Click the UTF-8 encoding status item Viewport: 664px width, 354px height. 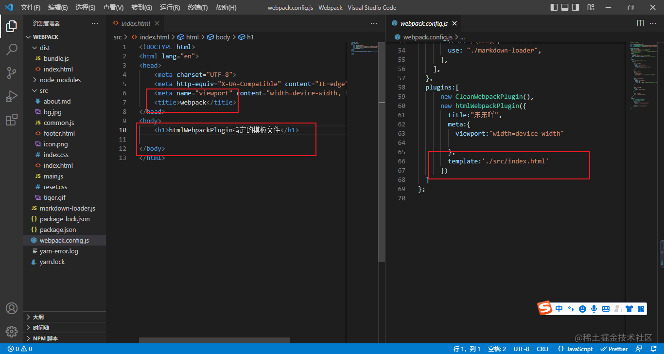pos(521,349)
